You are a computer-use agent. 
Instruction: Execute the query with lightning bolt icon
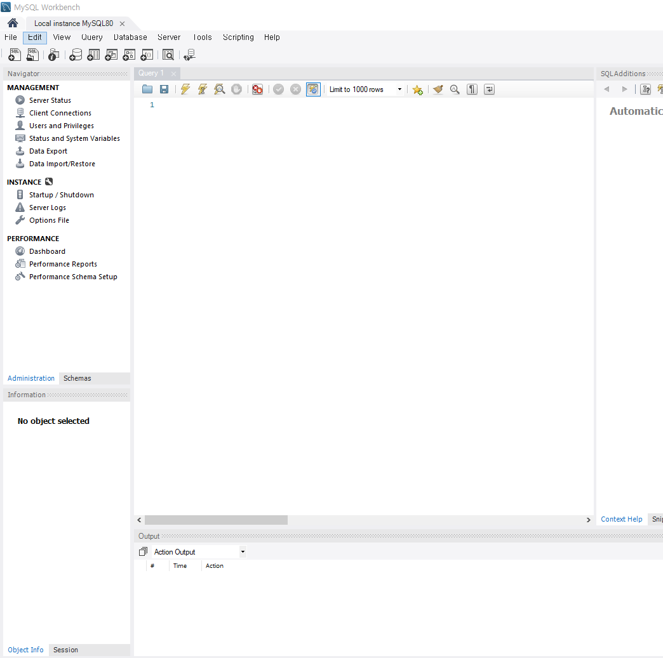pyautogui.click(x=185, y=89)
